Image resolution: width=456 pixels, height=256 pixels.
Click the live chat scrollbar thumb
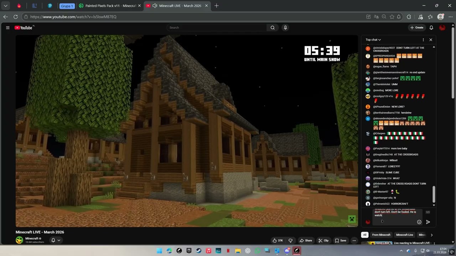pos(434,194)
